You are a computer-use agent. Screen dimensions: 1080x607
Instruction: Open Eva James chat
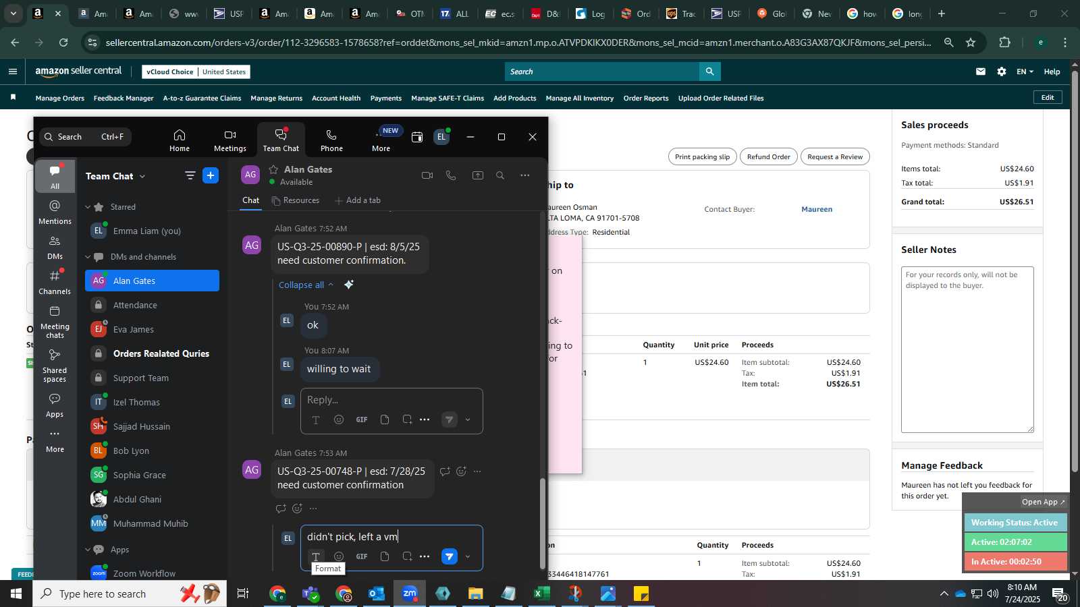152,329
